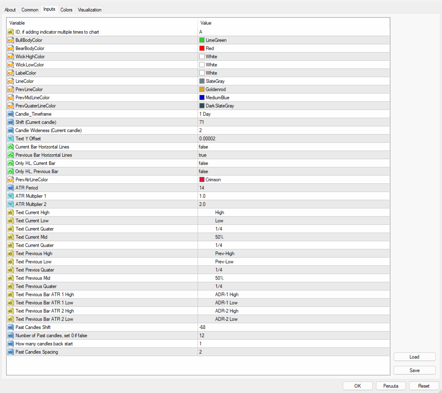Click the lime green BullBodyColor swatch
Screen dimensions: 442x393
(x=202, y=40)
